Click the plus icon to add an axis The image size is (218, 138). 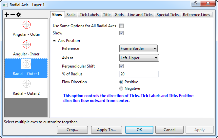click(7, 15)
